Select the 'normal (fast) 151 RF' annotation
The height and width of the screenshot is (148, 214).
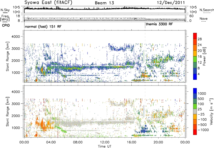pyautogui.click(x=43, y=26)
